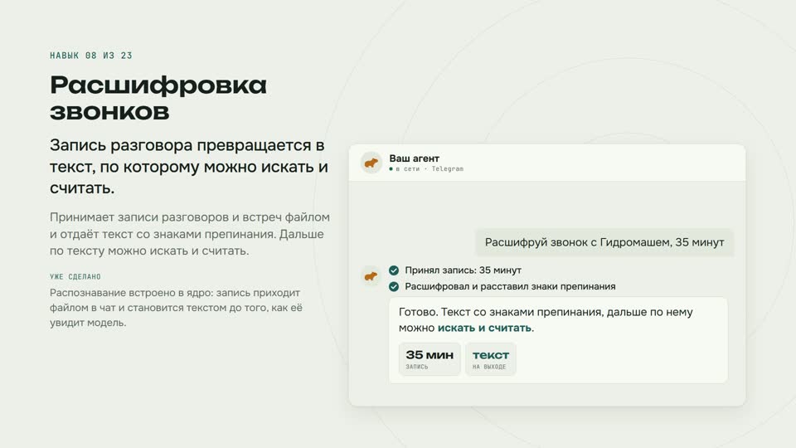Viewport: 796px width, 448px height.
Task: Click the green online status dot
Action: (x=391, y=169)
